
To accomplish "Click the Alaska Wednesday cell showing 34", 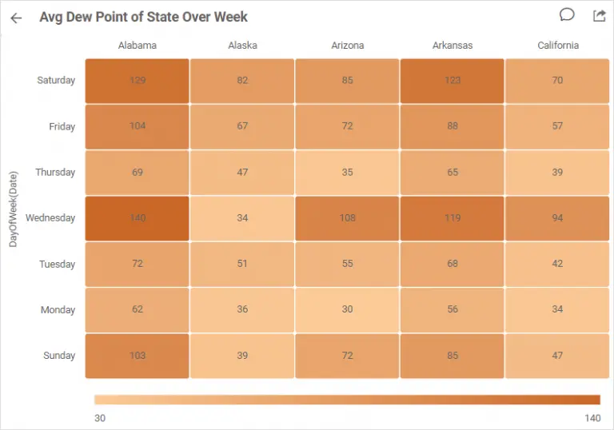I will [242, 218].
